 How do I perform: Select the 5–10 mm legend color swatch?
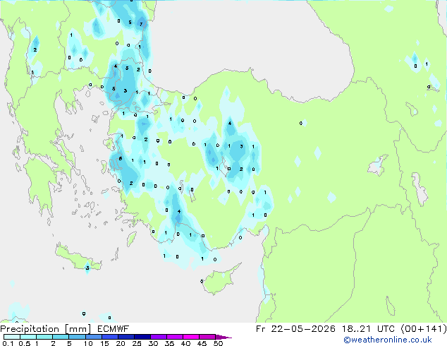pyautogui.click(x=78, y=337)
